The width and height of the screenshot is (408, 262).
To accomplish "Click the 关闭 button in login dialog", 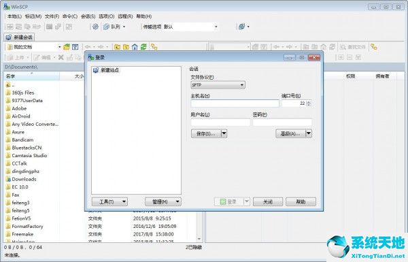I will pyautogui.click(x=268, y=201).
